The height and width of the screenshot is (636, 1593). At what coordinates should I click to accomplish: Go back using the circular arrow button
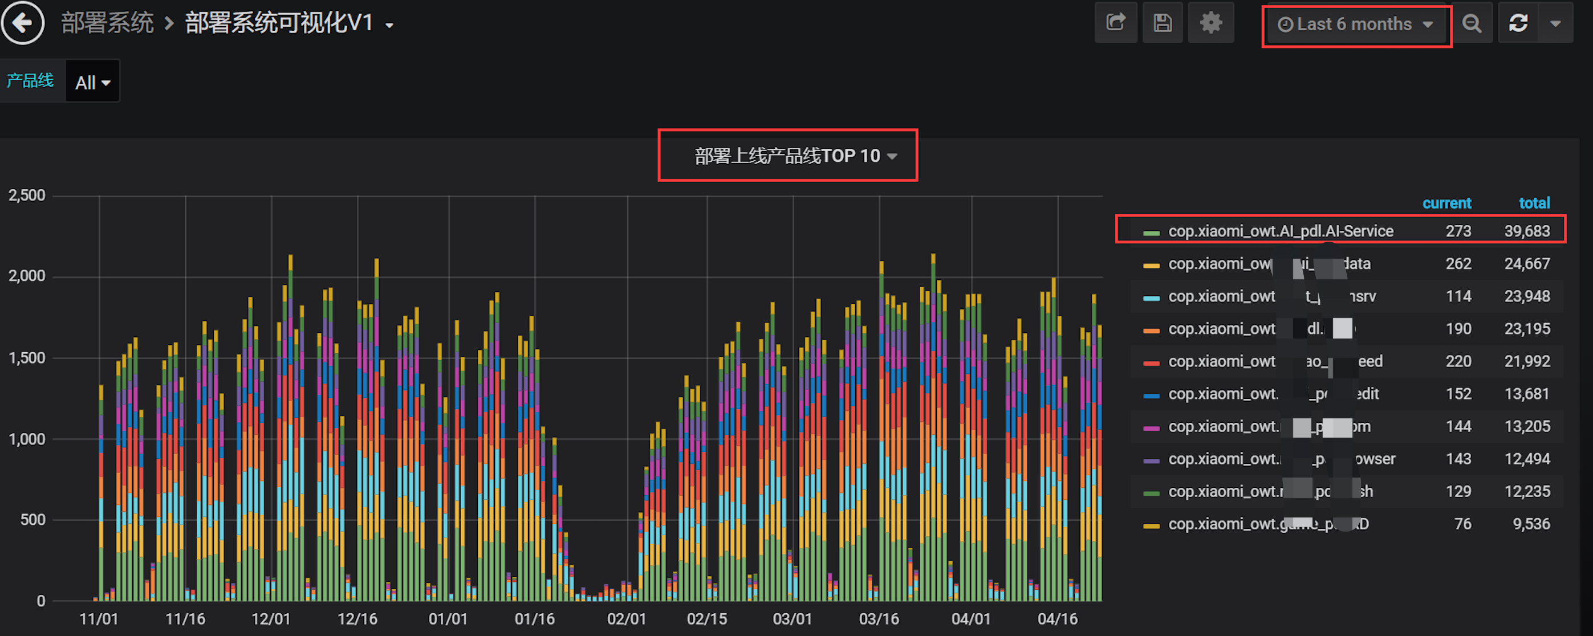point(22,23)
